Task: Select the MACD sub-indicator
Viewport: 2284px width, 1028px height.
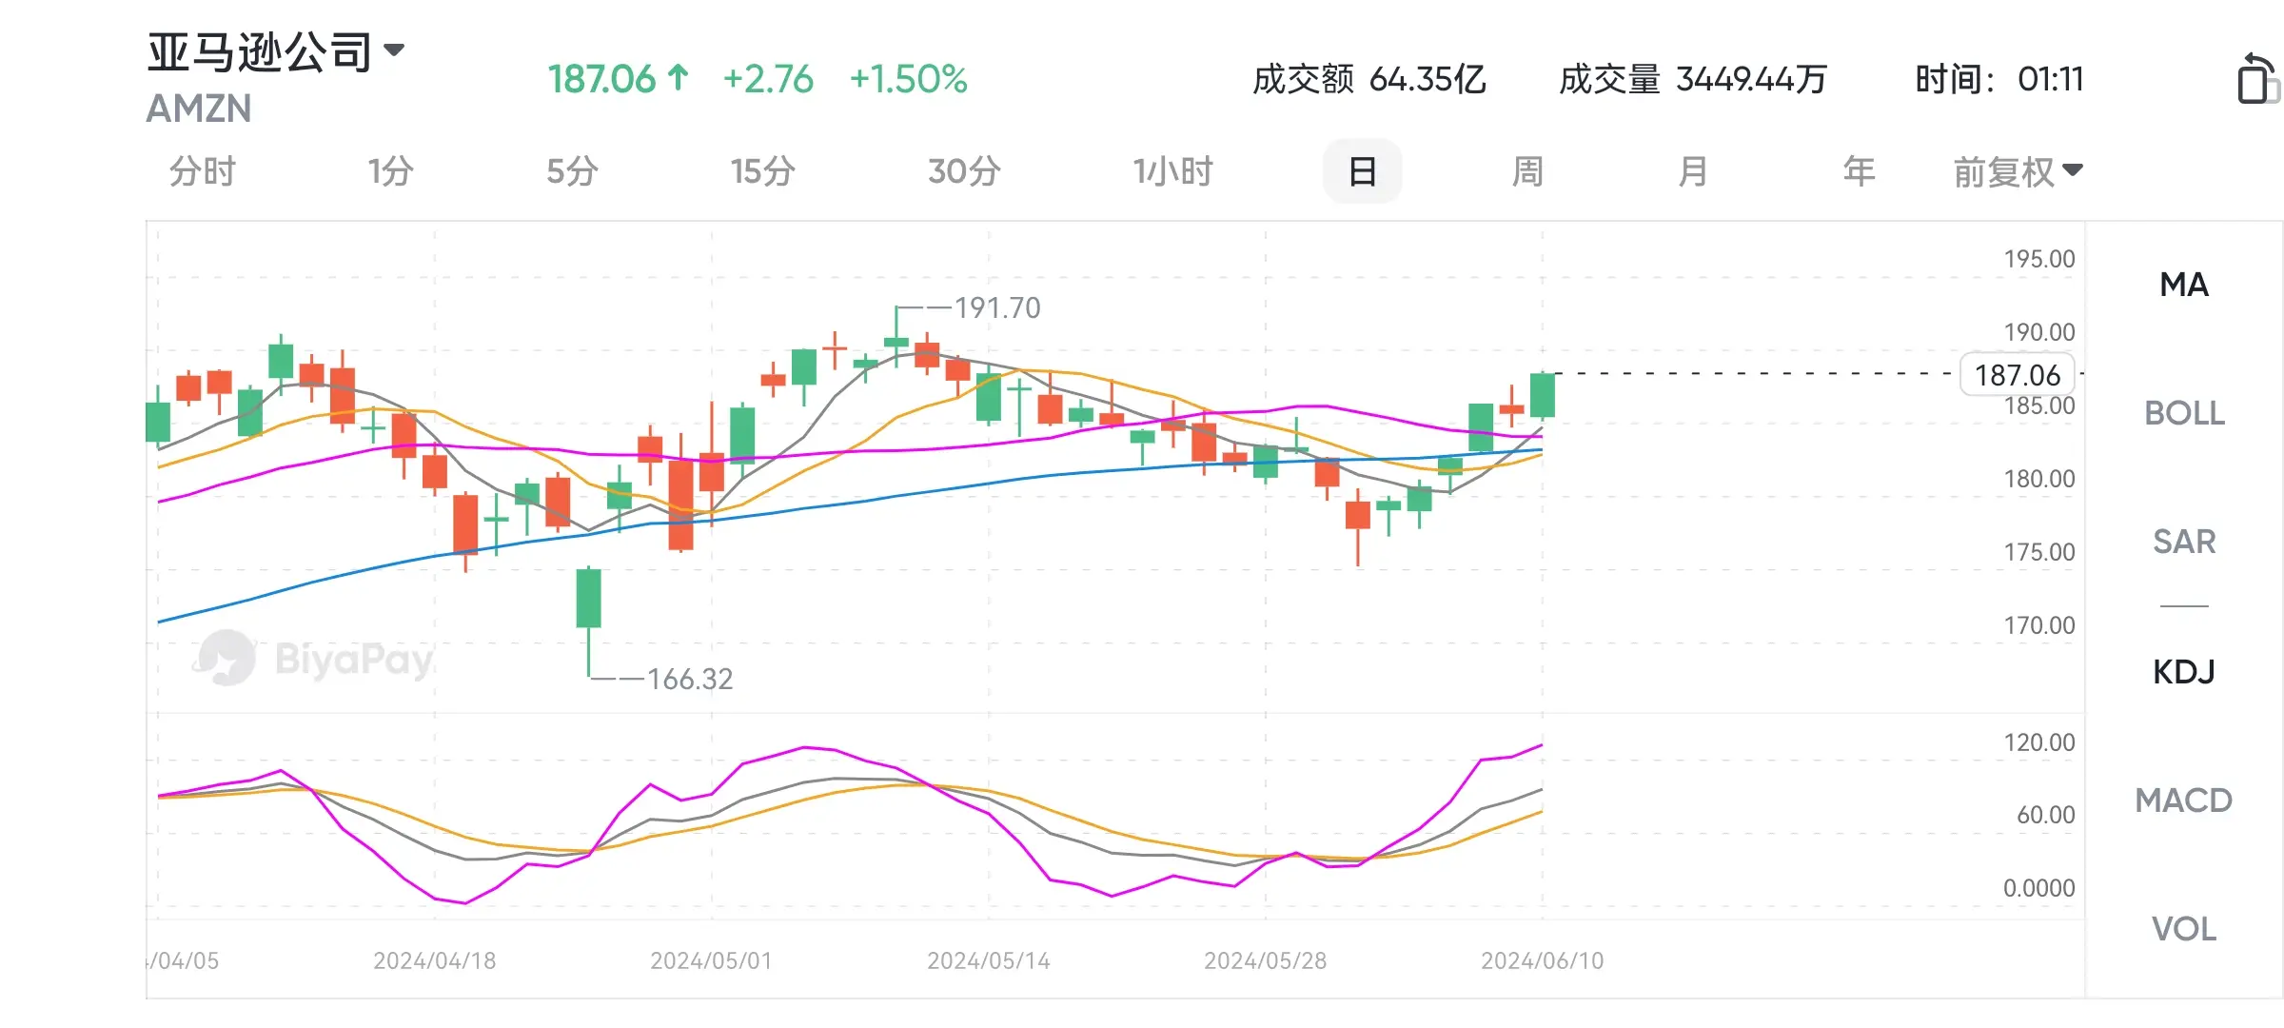Action: point(2184,801)
